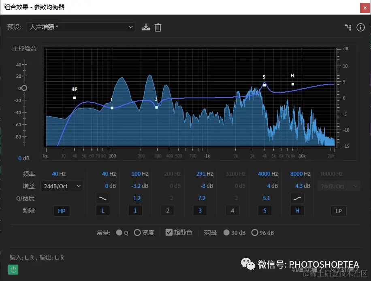
Task: Select the H control point on graph
Action: coord(293,84)
